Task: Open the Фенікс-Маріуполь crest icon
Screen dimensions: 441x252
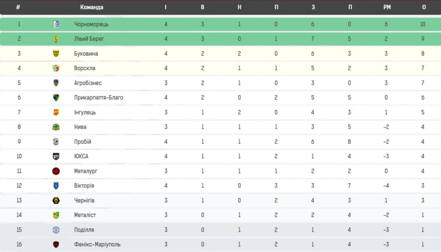Action: (56, 245)
